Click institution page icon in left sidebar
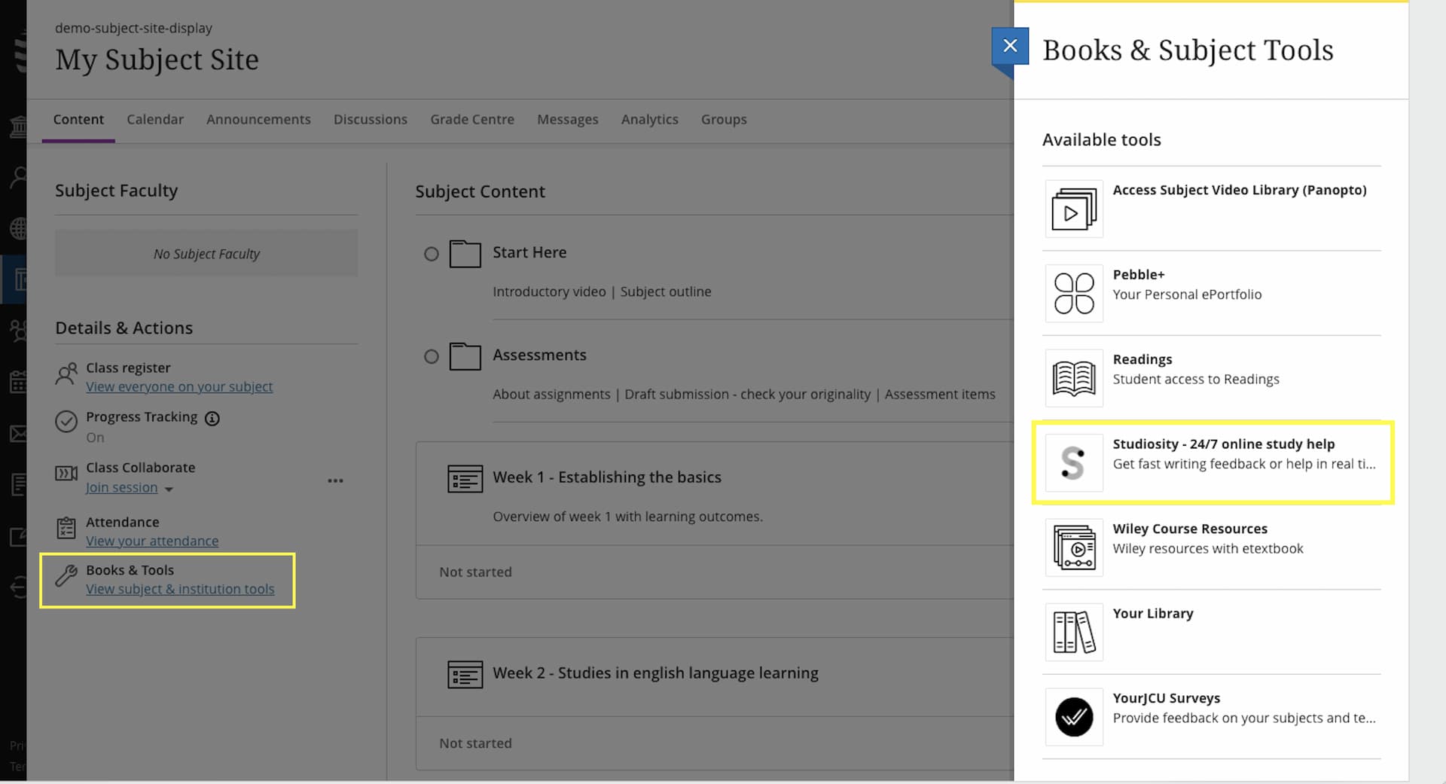The height and width of the screenshot is (784, 1446). (17, 127)
